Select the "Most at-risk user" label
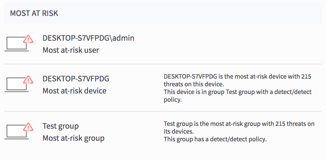The height and width of the screenshot is (160, 326). pos(71,50)
